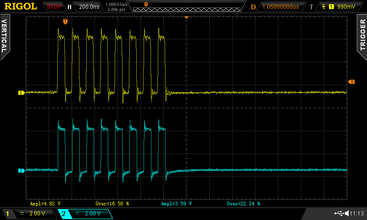Click the red STOP run status indicator
Viewport: 367px width, 220px height.
54,6
